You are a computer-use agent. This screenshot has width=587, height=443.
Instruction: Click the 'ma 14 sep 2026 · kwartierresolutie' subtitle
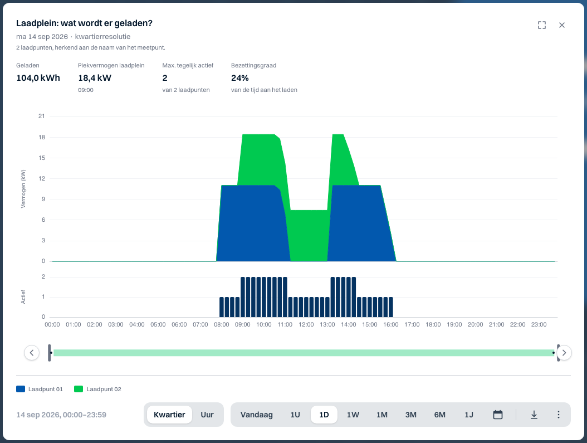pos(74,37)
